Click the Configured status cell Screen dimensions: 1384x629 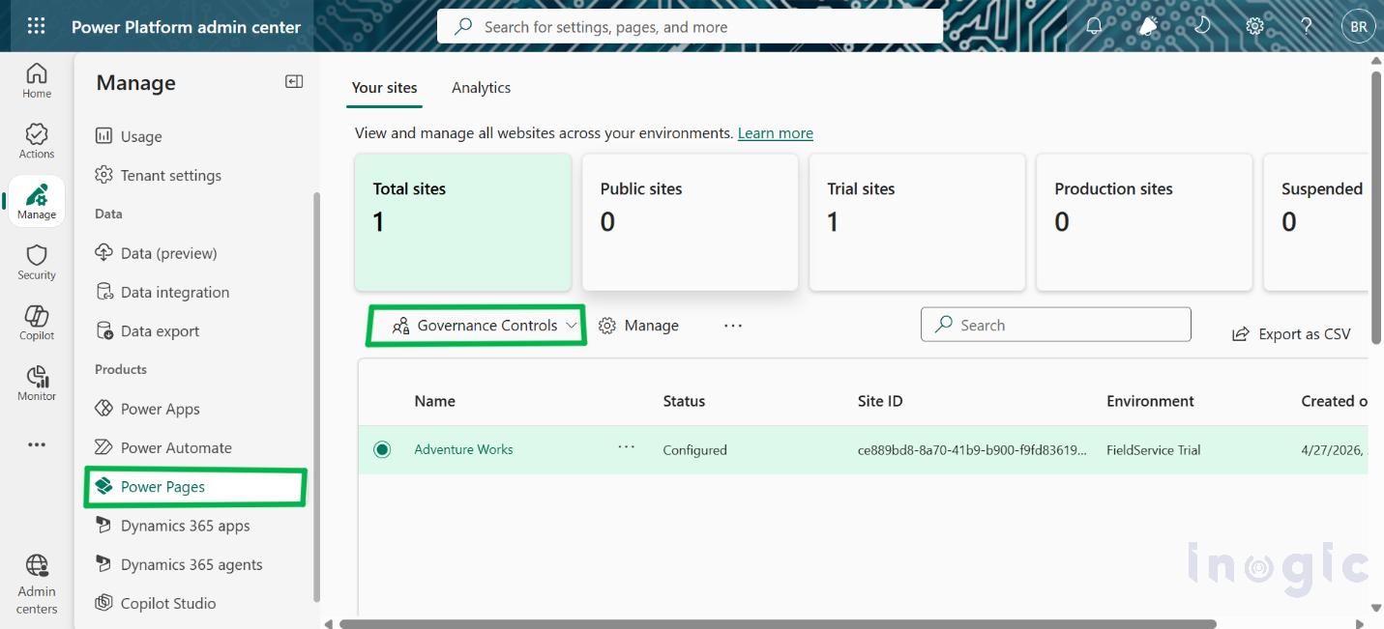[694, 450]
